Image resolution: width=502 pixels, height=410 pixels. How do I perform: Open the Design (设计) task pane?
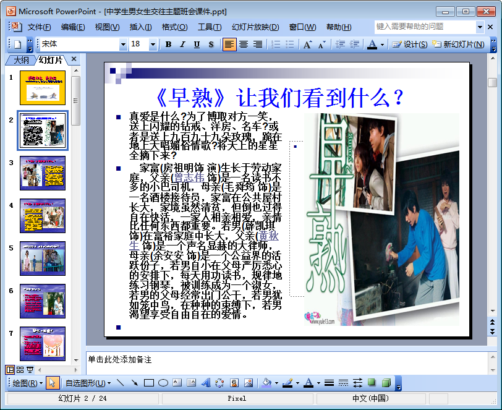click(x=410, y=45)
